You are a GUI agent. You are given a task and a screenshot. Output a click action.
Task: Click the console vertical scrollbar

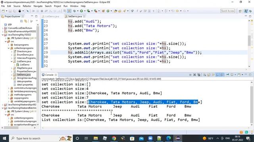(x=251, y=105)
